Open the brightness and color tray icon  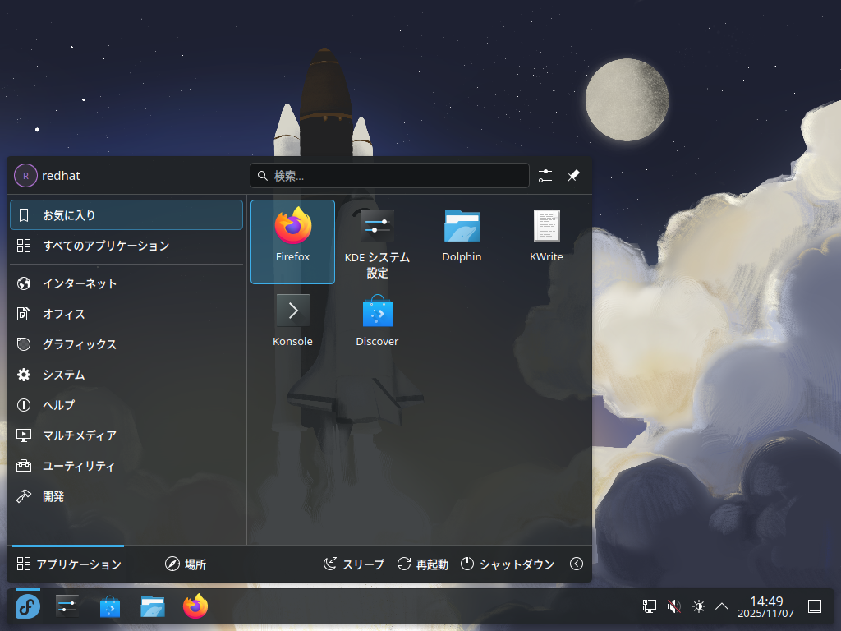tap(699, 606)
